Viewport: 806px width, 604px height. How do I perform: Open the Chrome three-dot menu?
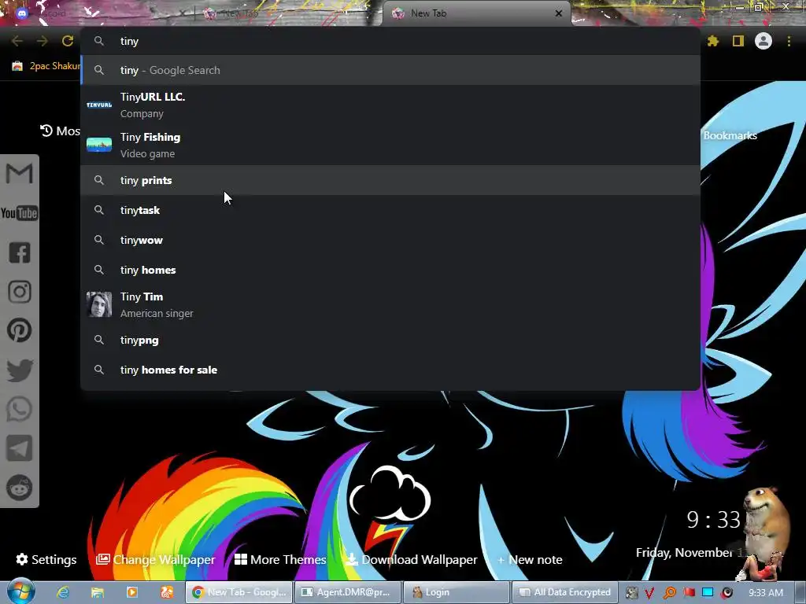coord(789,41)
